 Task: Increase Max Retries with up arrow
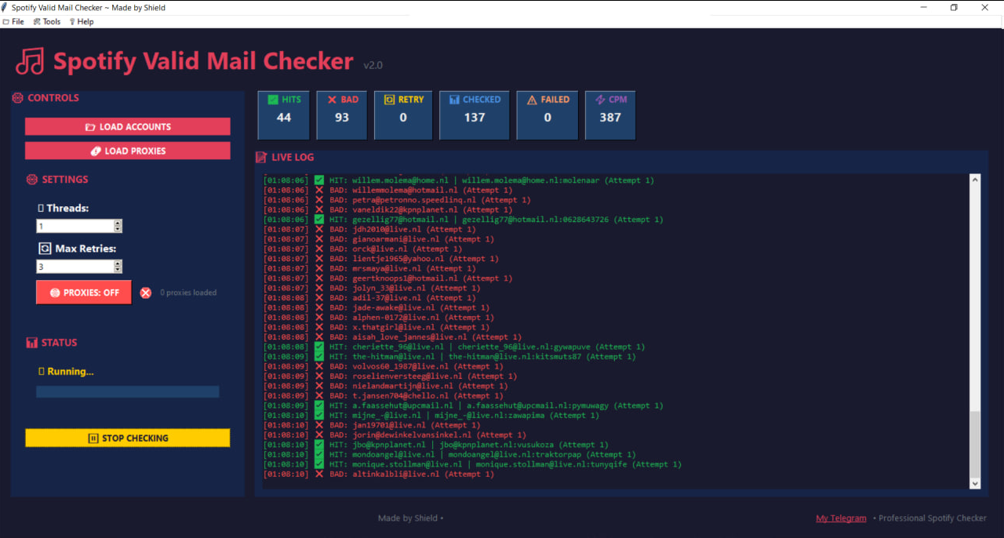118,264
